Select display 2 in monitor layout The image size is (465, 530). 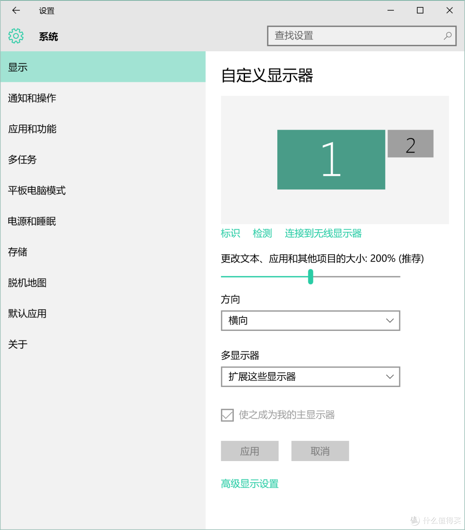click(410, 143)
